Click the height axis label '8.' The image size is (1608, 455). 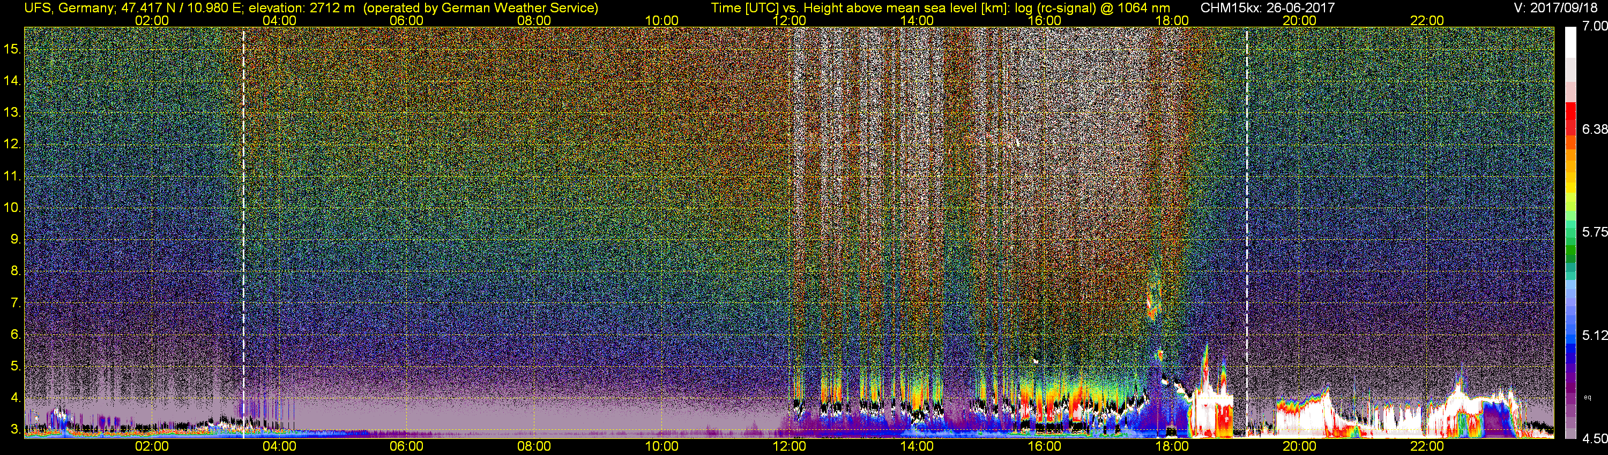pyautogui.click(x=16, y=271)
